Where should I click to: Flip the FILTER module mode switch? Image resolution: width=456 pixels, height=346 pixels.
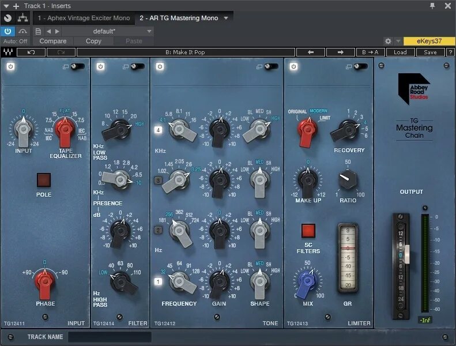137,67
